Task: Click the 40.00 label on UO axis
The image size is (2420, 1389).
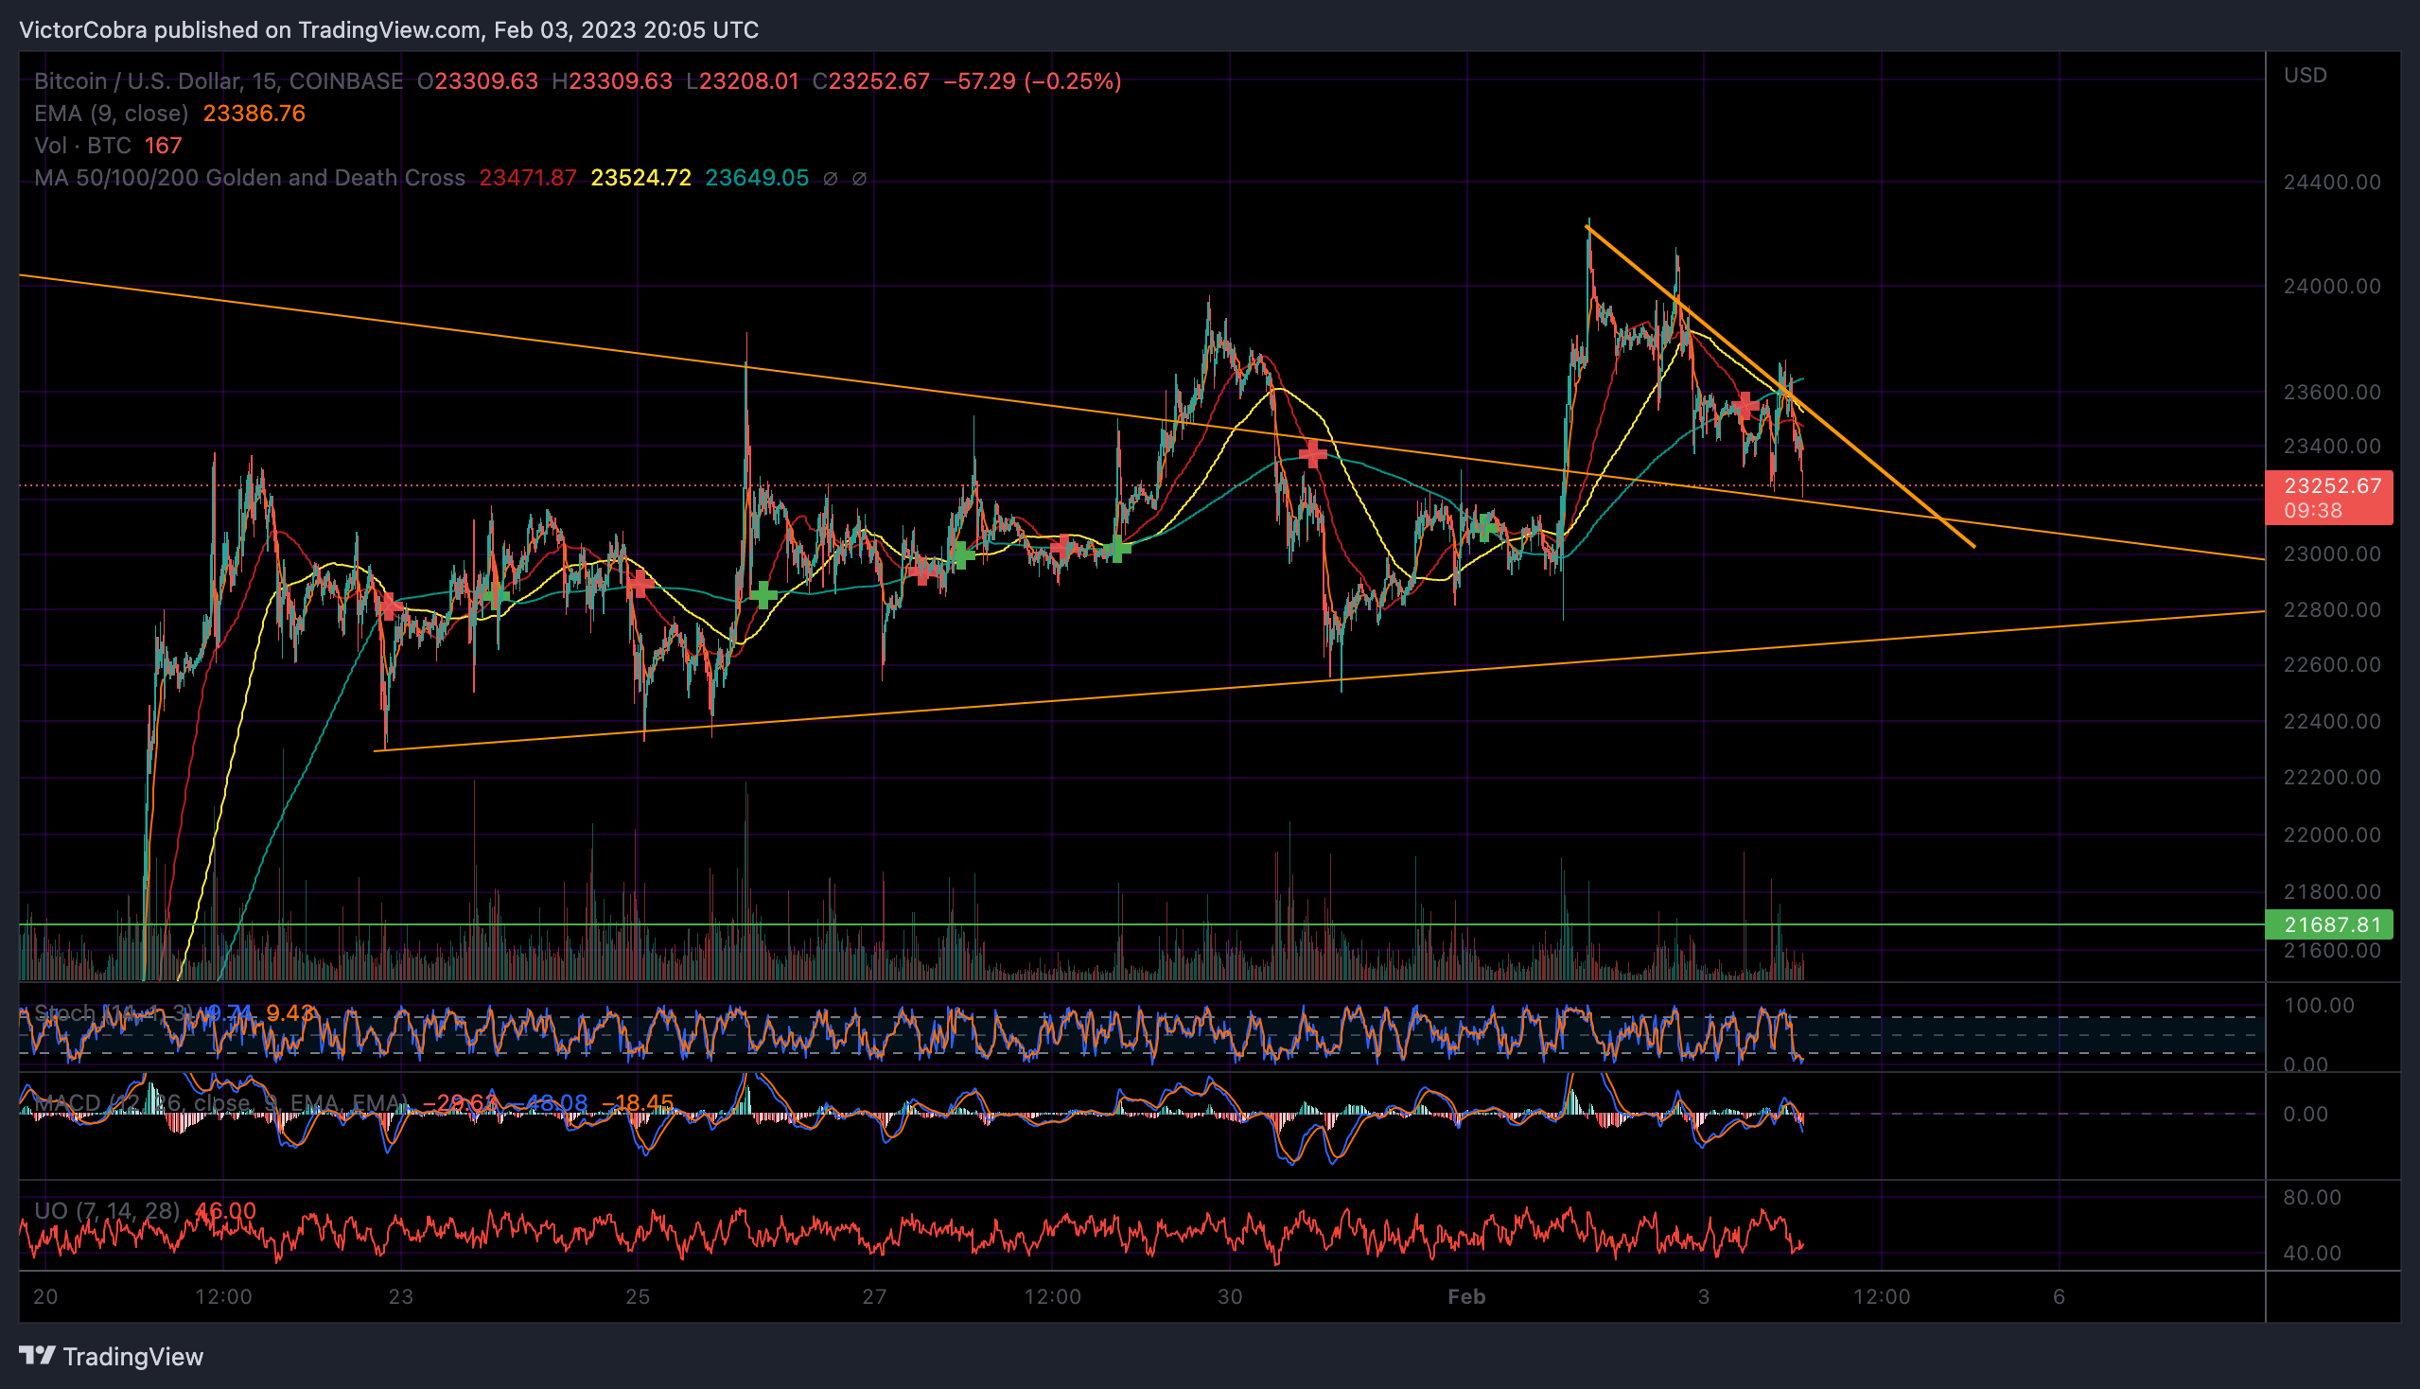Action: (x=2312, y=1254)
